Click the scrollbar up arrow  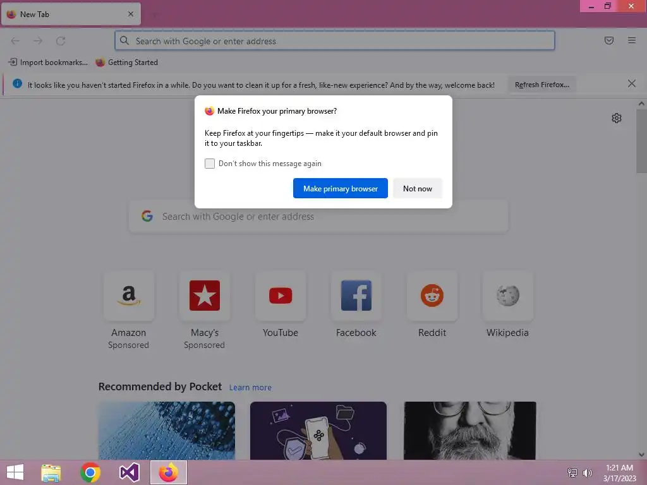coord(641,104)
